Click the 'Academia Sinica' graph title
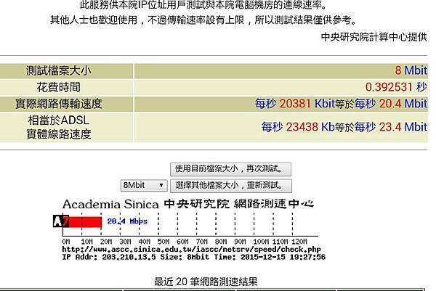 point(110,205)
